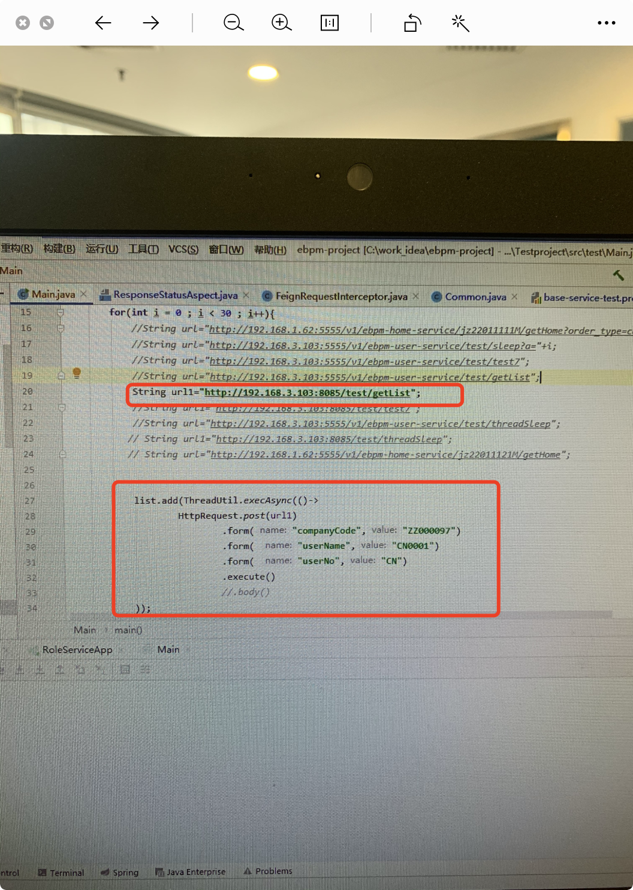The height and width of the screenshot is (890, 633).
Task: Click the 8085/test/getList URL on line 20
Action: (308, 393)
